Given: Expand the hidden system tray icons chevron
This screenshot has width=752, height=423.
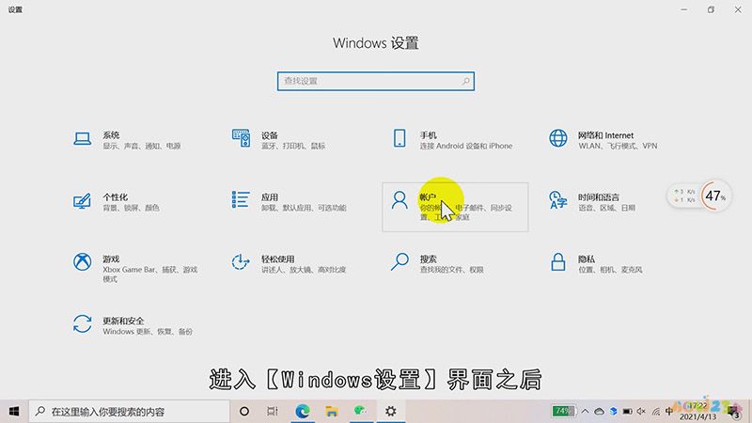Looking at the screenshot, I should pyautogui.click(x=585, y=412).
